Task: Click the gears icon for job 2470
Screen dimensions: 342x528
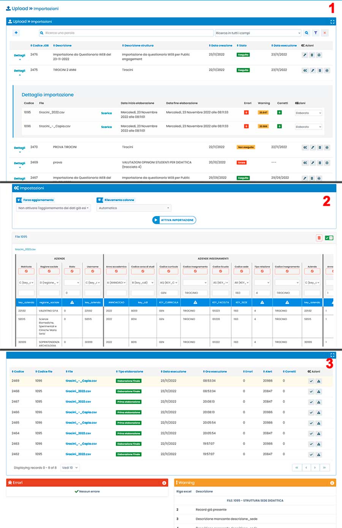Action: click(305, 148)
